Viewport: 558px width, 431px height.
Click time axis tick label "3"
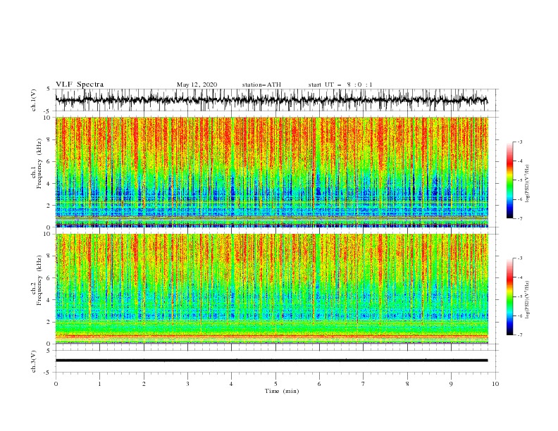coord(187,384)
